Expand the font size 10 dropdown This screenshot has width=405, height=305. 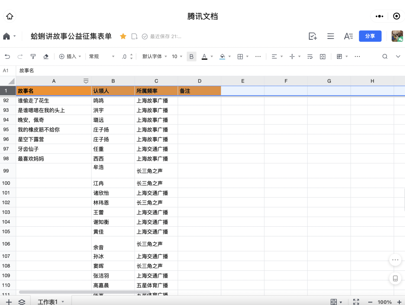pos(177,57)
